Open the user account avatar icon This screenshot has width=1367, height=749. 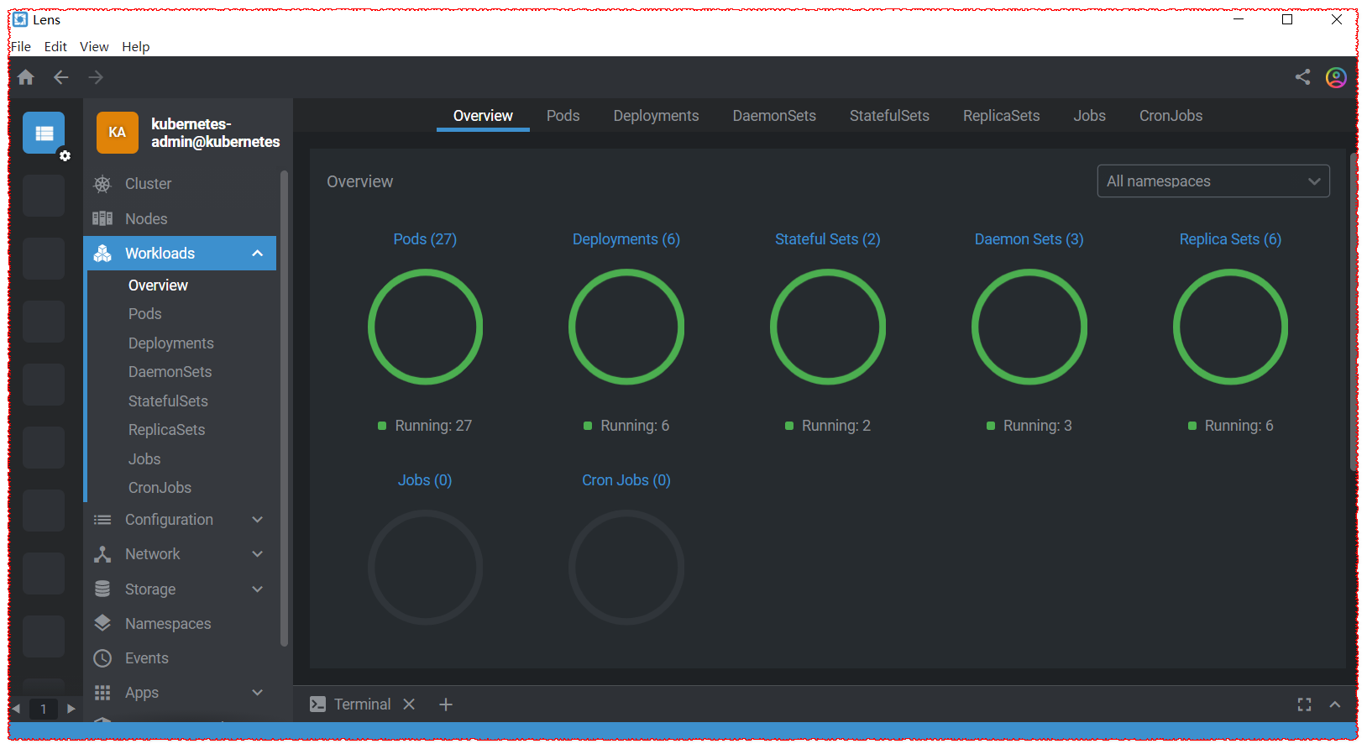(1336, 77)
